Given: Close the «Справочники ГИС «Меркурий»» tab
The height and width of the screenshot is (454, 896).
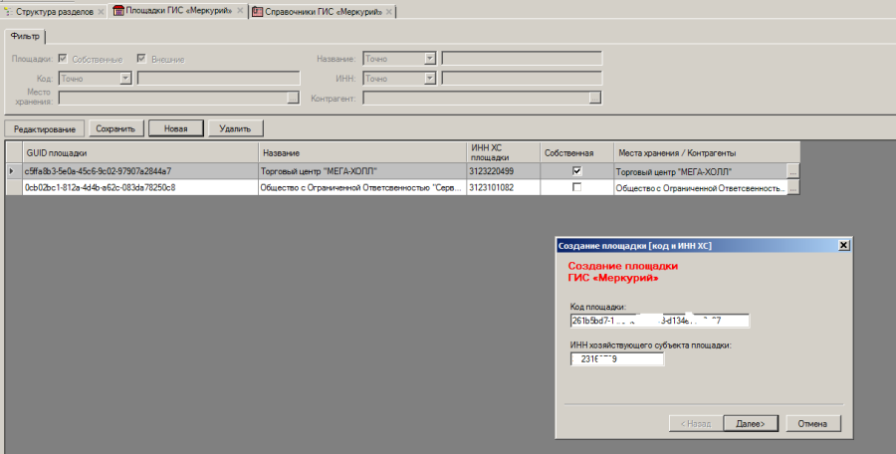Looking at the screenshot, I should (389, 11).
